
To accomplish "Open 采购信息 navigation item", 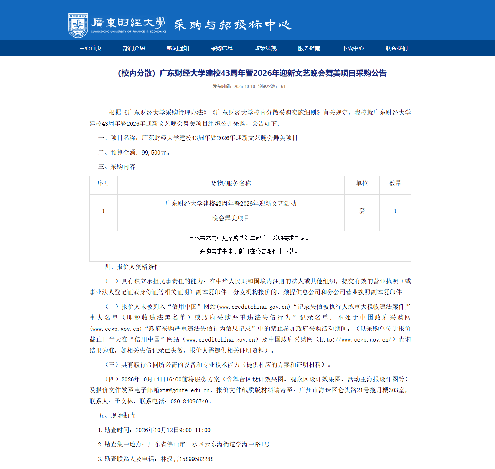I will 222,48.
